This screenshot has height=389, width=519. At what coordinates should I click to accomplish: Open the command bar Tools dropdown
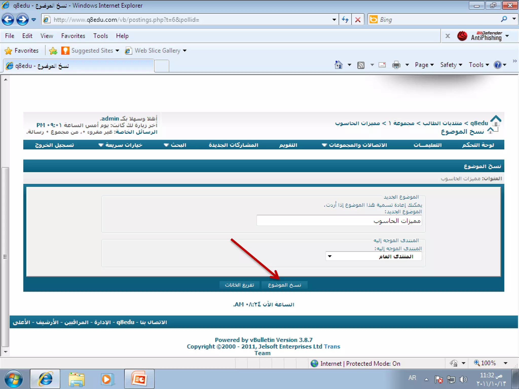(479, 65)
